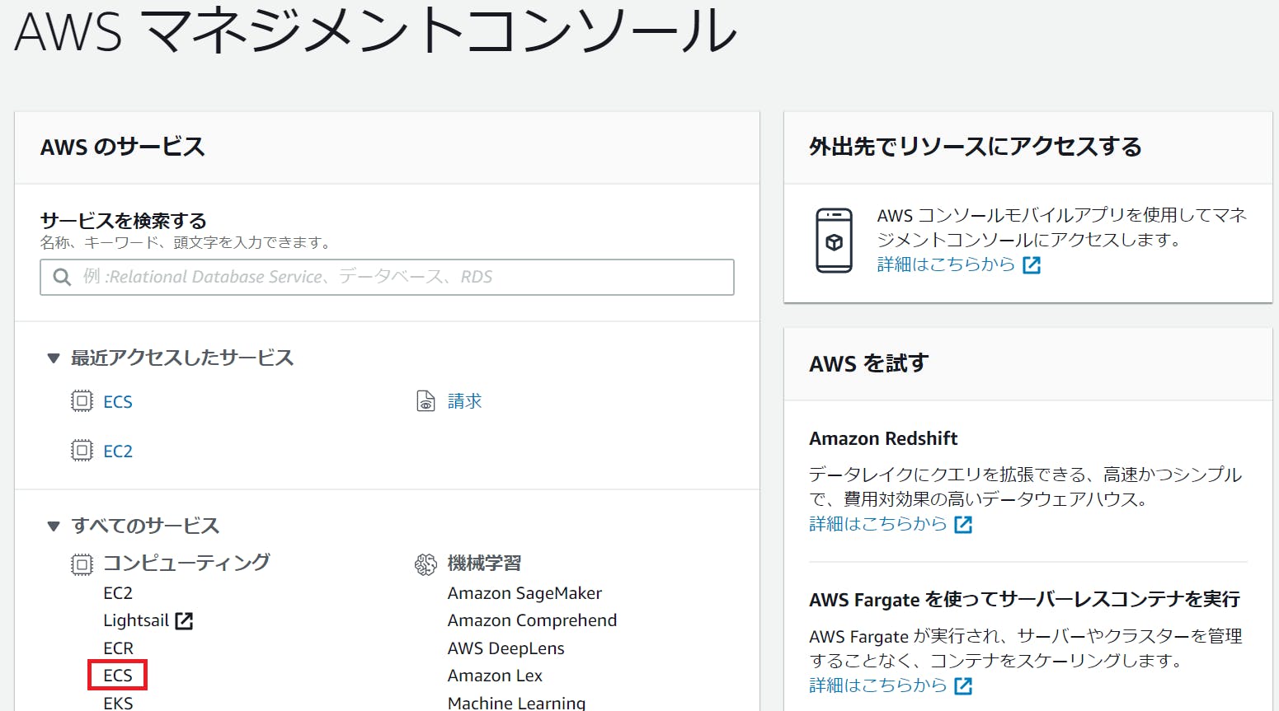Collapse the 最近アクセスしたサービス section
This screenshot has width=1279, height=711.
[x=54, y=358]
